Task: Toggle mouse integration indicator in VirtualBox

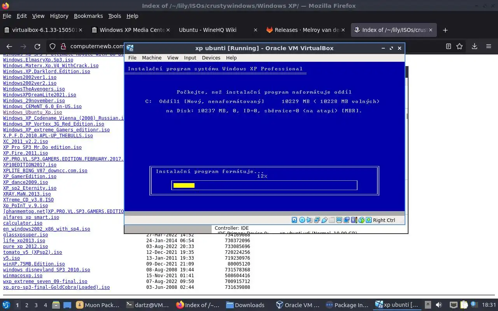Action: [361, 220]
